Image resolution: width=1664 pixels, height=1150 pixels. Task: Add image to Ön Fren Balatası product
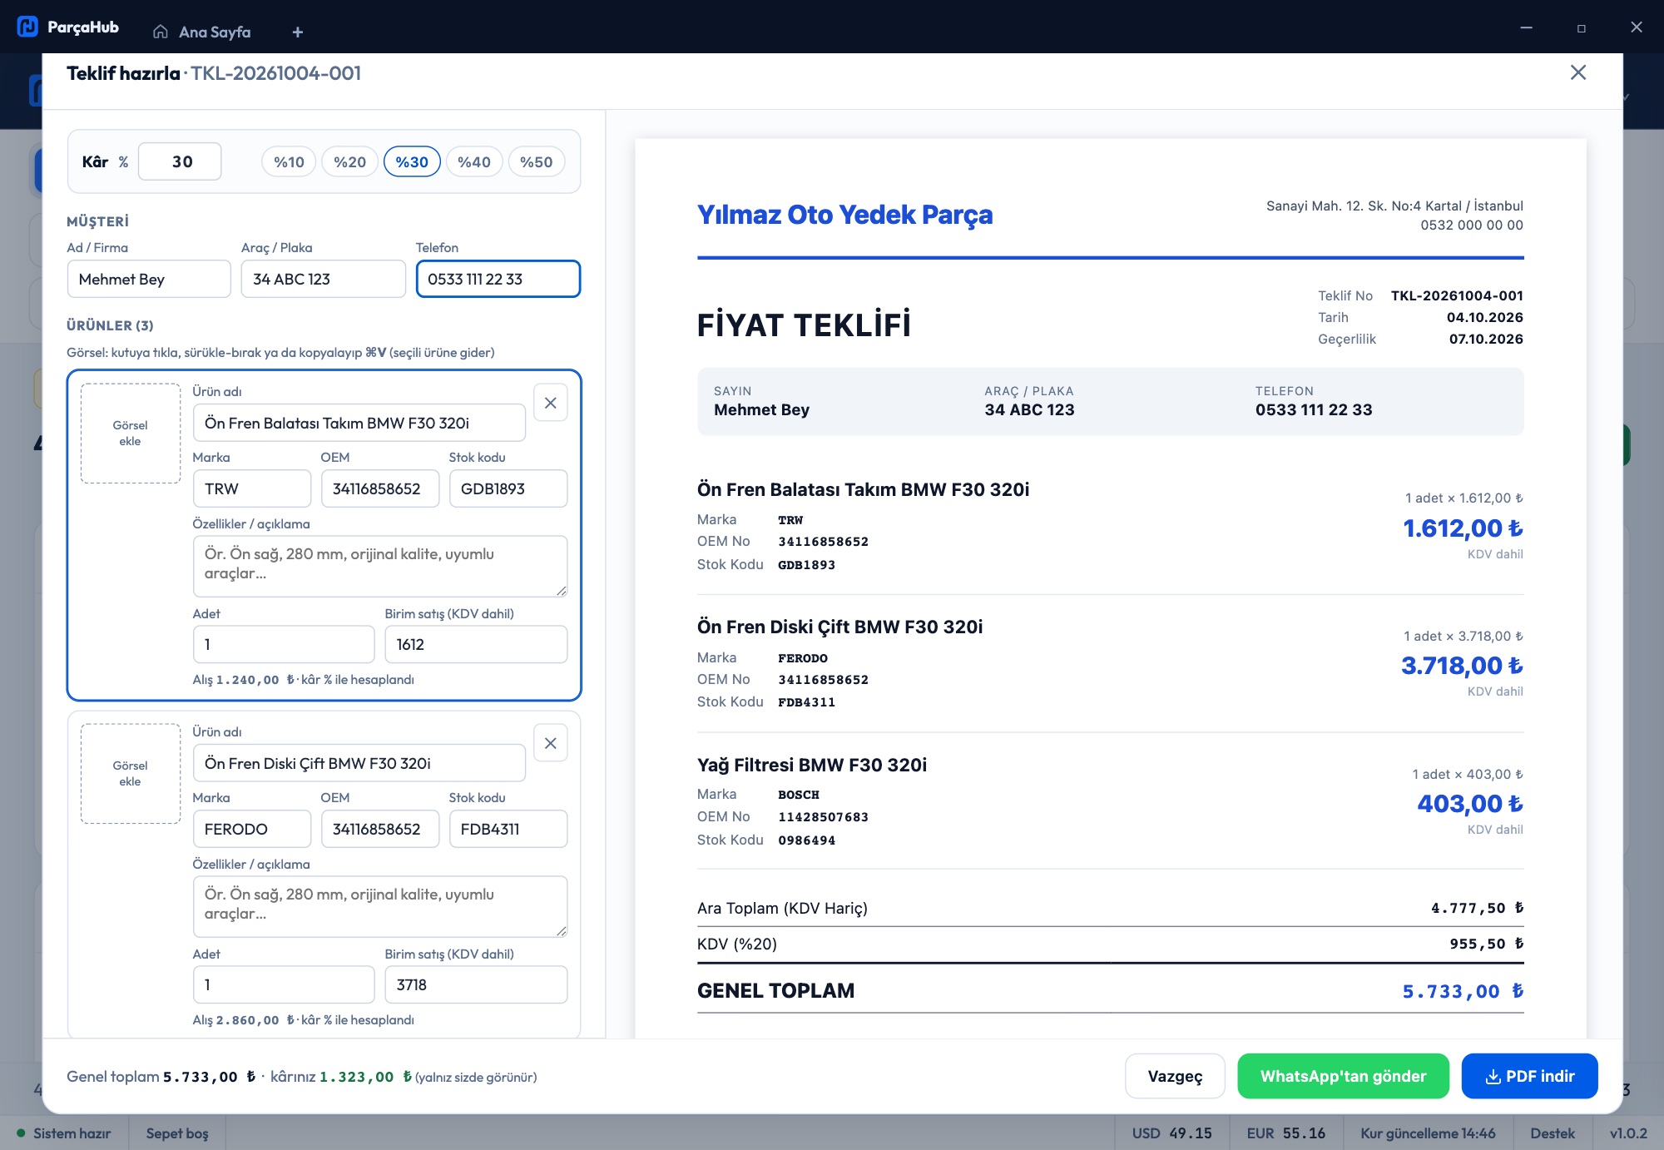click(131, 433)
